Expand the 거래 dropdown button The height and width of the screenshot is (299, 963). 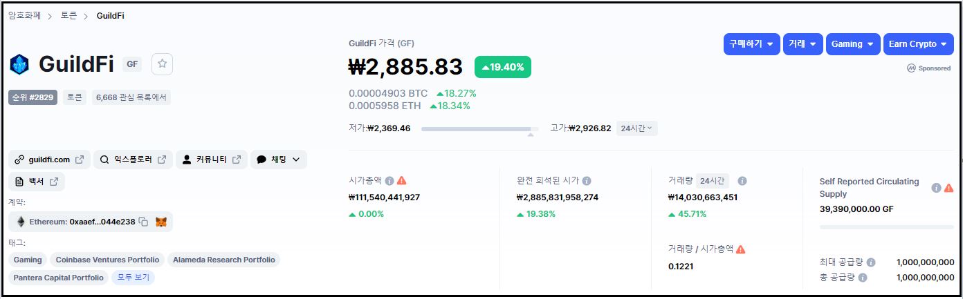[802, 44]
